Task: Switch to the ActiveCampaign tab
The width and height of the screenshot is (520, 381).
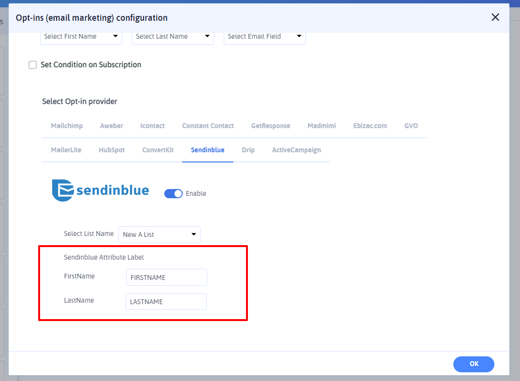Action: click(296, 150)
